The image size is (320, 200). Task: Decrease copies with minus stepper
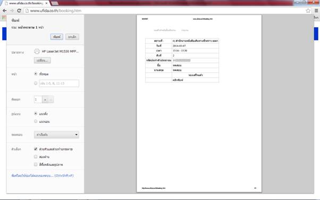(51, 99)
